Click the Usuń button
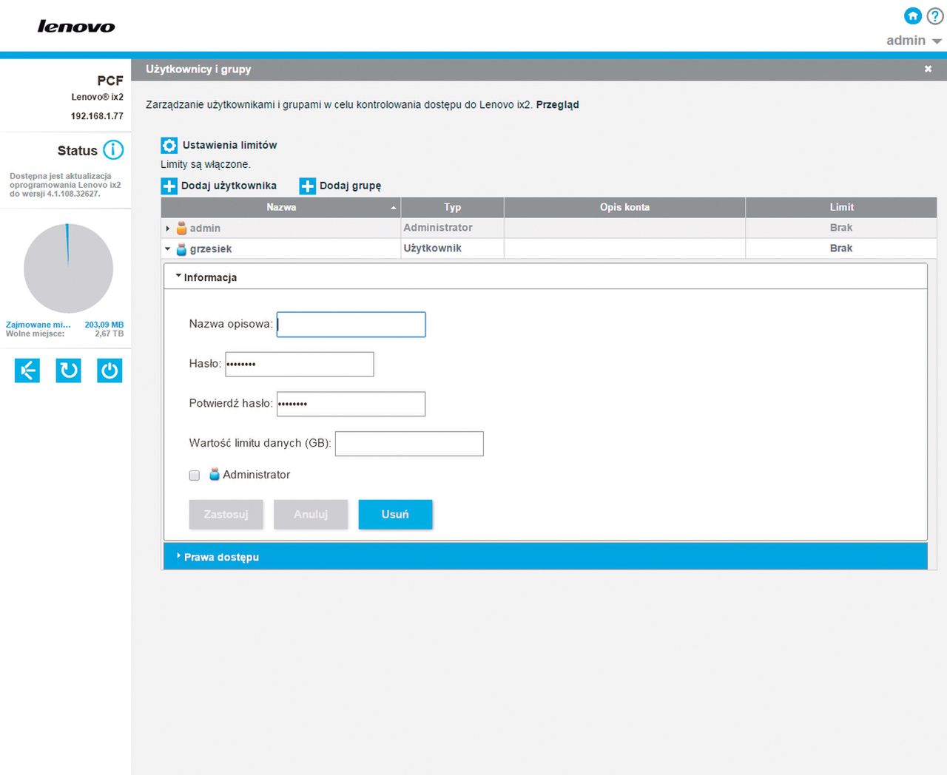This screenshot has width=947, height=775. click(x=395, y=515)
